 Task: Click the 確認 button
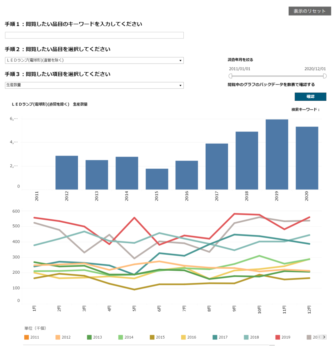coord(310,96)
